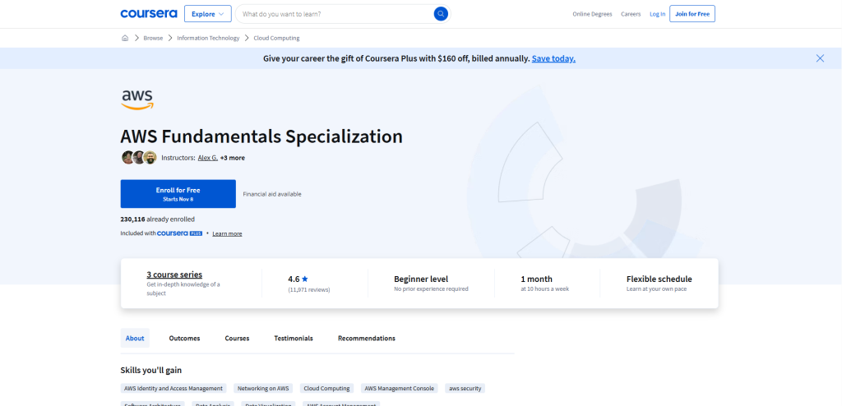Viewport: 842px width, 406px height.
Task: Click the 'Cloud Computing' skill tag
Action: click(x=326, y=388)
